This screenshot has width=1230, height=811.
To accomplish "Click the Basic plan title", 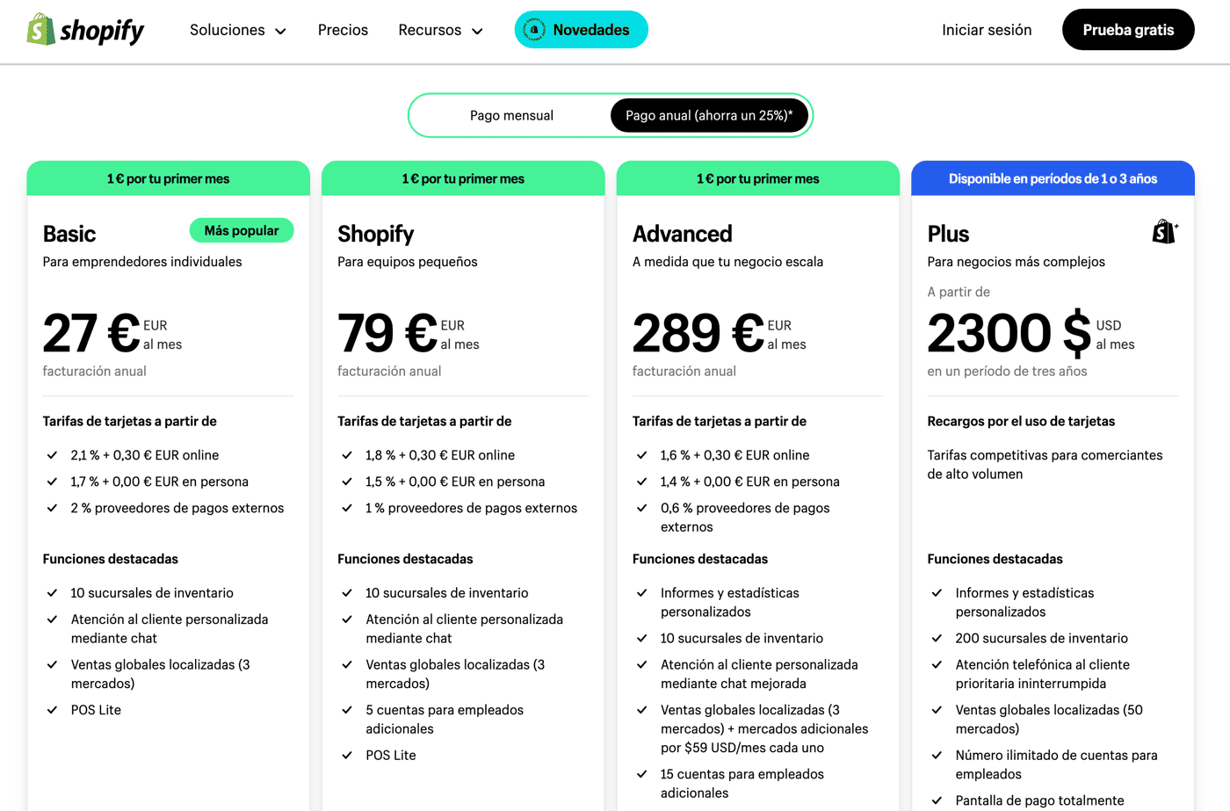I will (x=69, y=234).
